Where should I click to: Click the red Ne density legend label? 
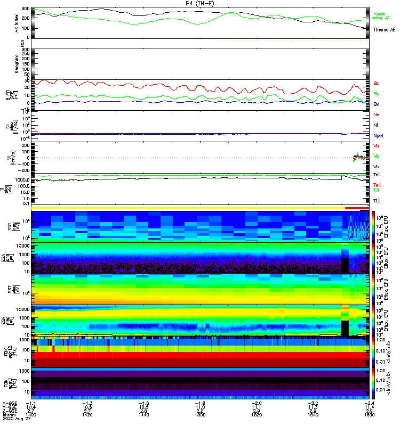coord(376,114)
